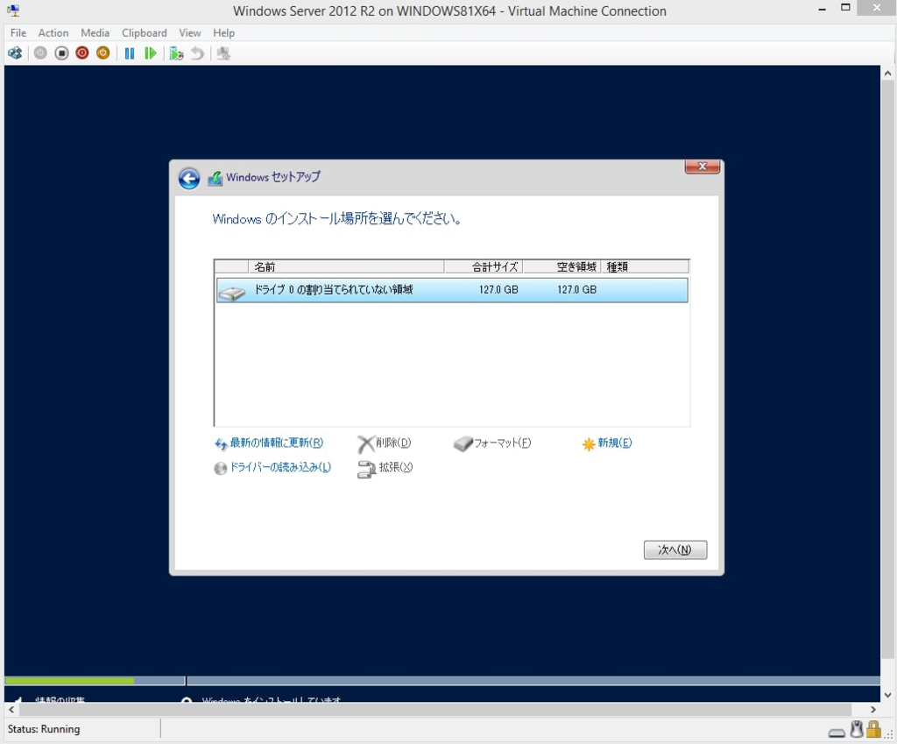This screenshot has width=897, height=744.
Task: Close the Windows Setup dialog
Action: [703, 167]
